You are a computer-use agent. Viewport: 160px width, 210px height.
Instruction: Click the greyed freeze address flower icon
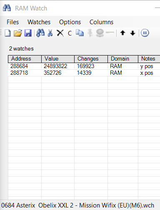(x=100, y=33)
